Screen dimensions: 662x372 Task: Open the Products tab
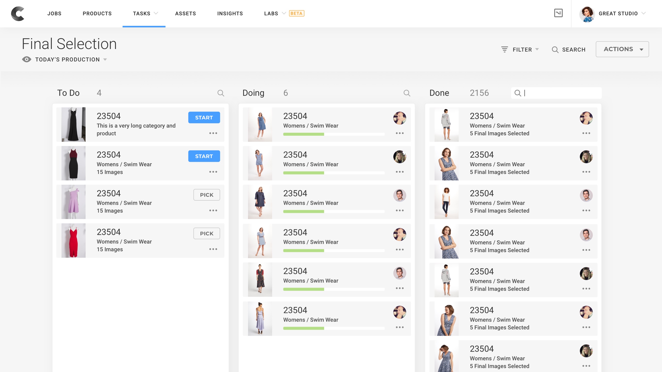pos(97,13)
